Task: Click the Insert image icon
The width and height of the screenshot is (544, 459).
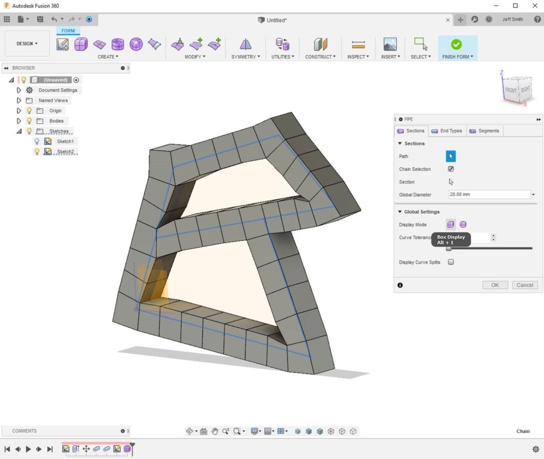Action: [x=390, y=44]
